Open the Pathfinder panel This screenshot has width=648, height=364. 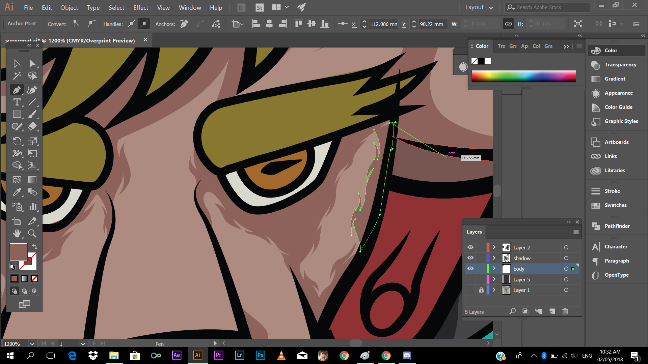click(x=617, y=226)
